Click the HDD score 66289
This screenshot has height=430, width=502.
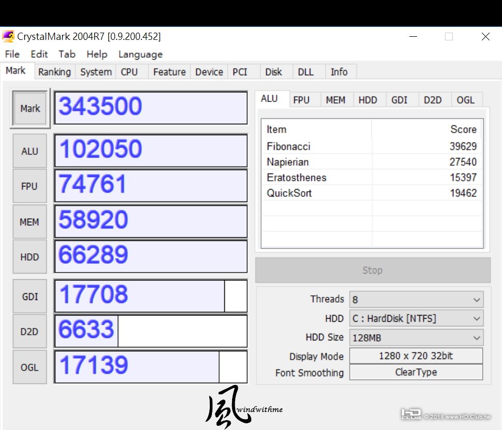[x=151, y=257]
